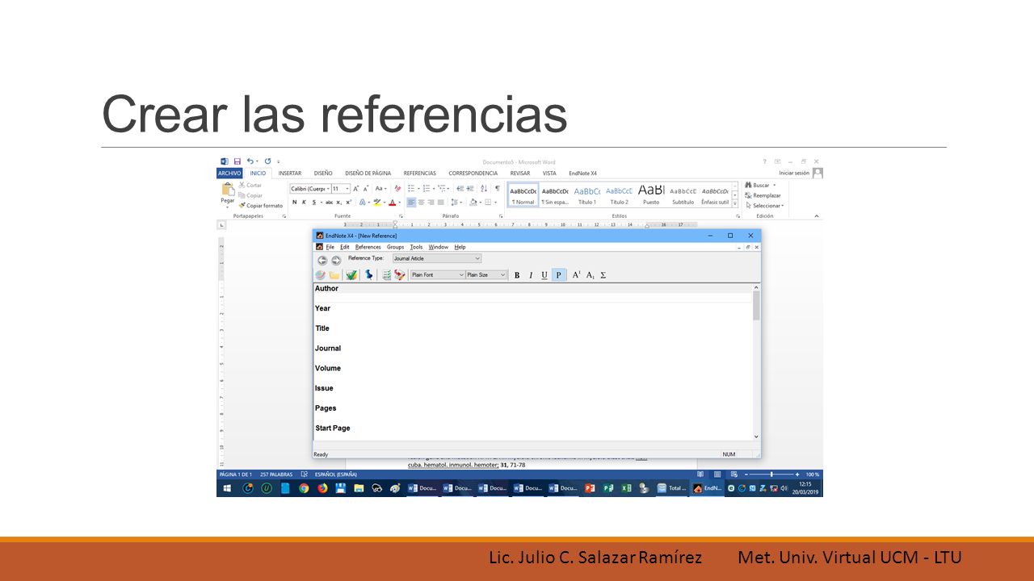Screen dimensions: 1034x581
Task: Open Word font name Calibri dropdown
Action: coord(310,189)
